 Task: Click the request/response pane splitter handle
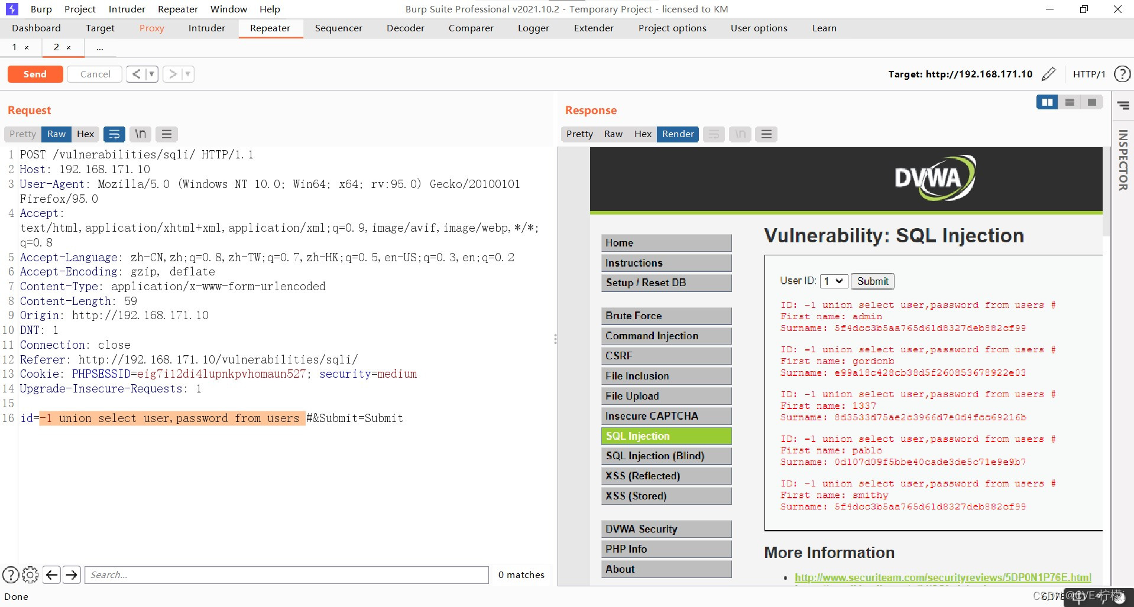555,339
